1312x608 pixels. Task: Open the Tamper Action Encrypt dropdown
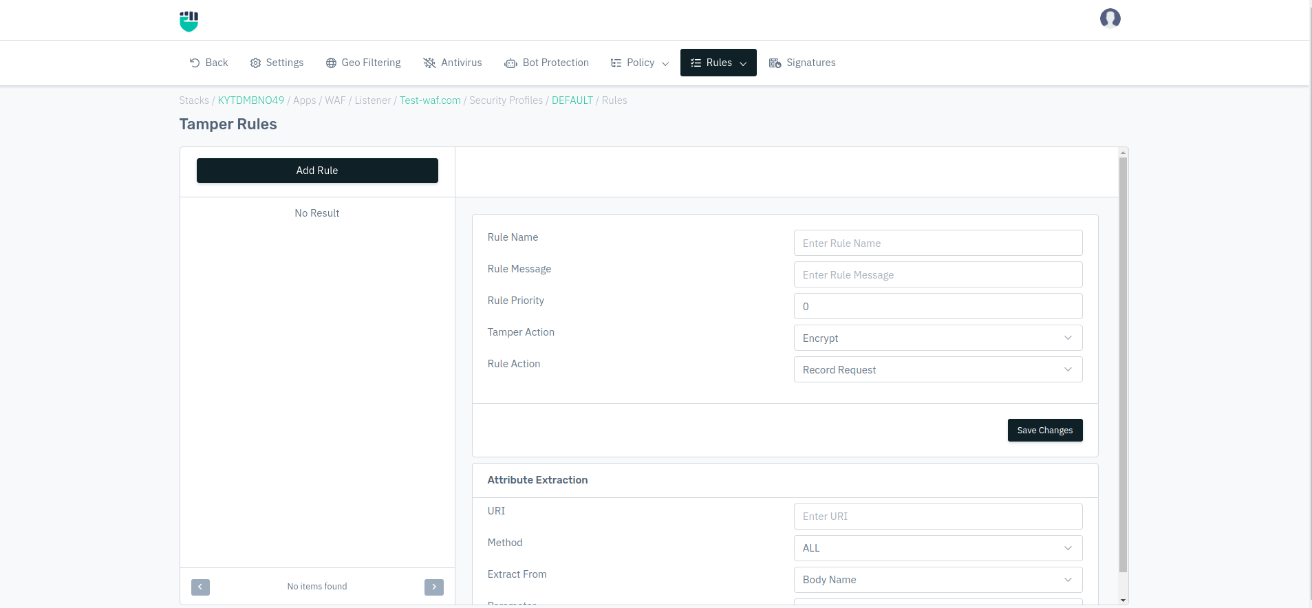coord(938,338)
